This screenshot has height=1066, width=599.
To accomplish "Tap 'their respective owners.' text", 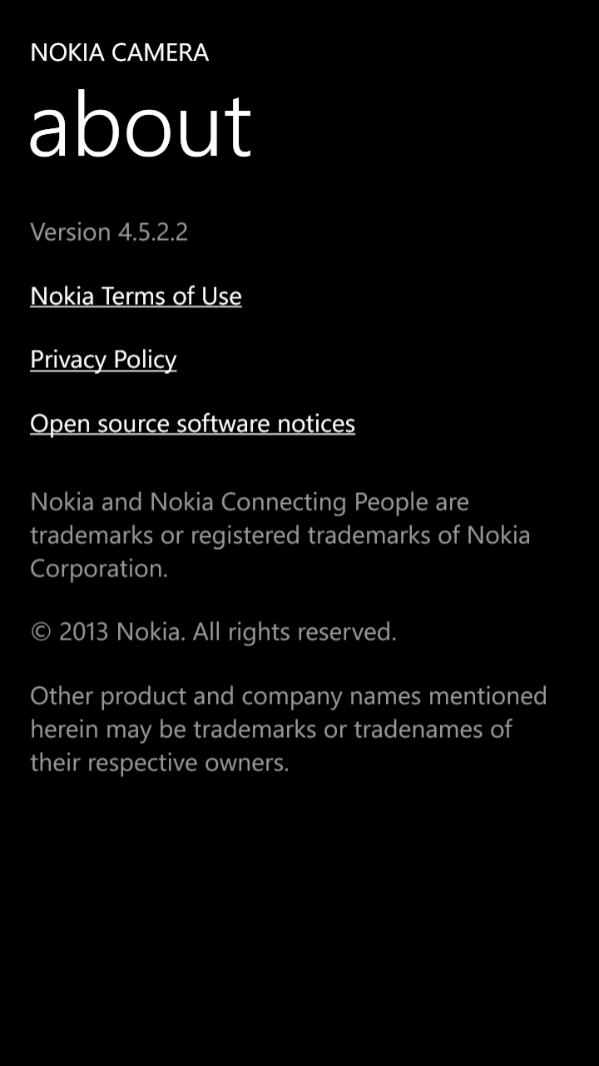I will [x=160, y=763].
